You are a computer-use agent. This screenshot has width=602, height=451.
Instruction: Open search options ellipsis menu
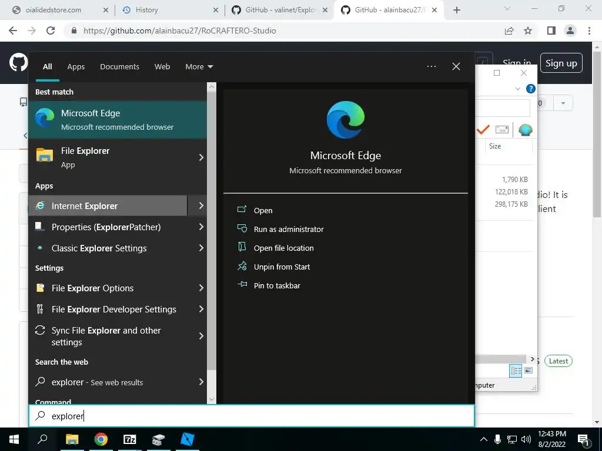[431, 66]
